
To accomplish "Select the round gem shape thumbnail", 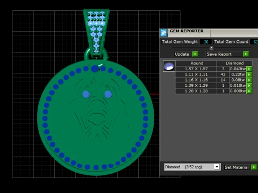I will [x=169, y=66].
